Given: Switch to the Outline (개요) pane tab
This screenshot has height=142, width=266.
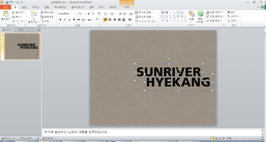Looking at the screenshot, I should point(21,30).
